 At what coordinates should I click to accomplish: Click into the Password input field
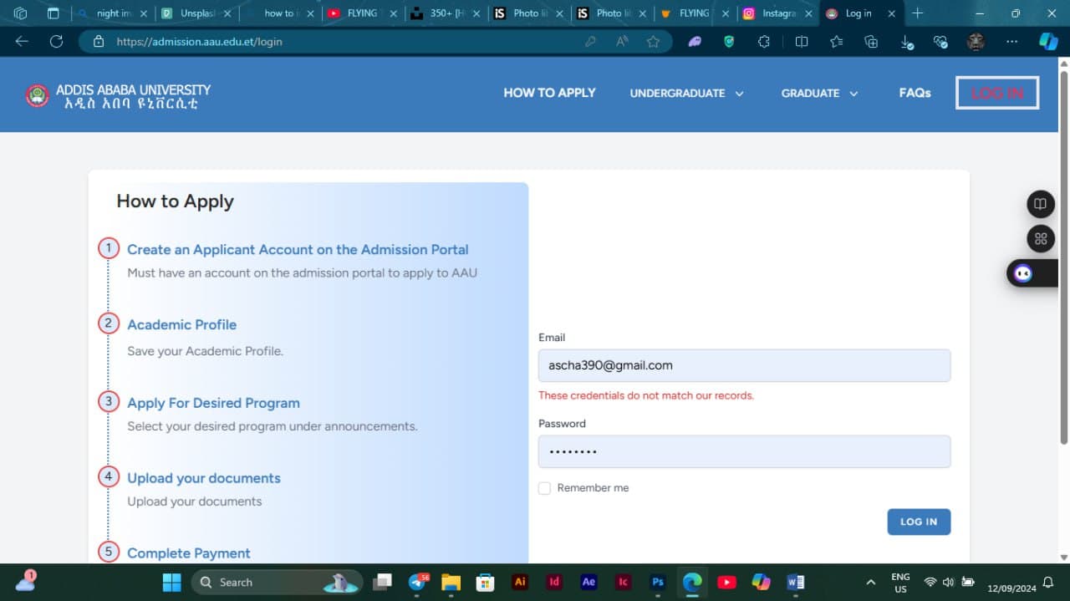pyautogui.click(x=744, y=451)
